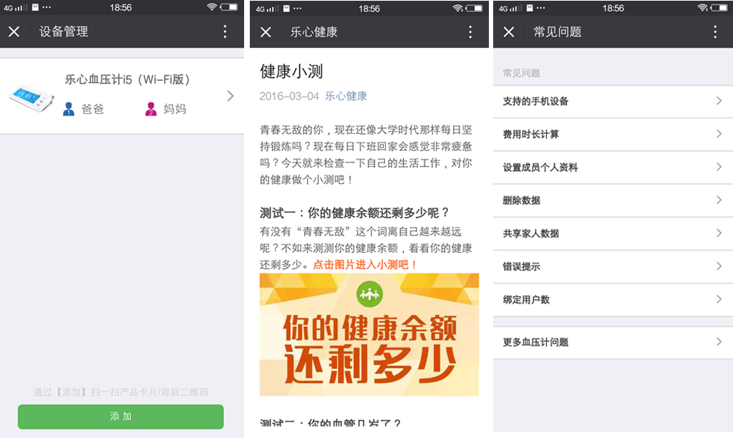The height and width of the screenshot is (438, 733).
Task: Close the 常见问题 page with the X
Action: (x=510, y=31)
